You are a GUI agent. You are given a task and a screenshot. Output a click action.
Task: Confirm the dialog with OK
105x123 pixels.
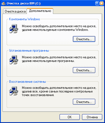point(70,117)
